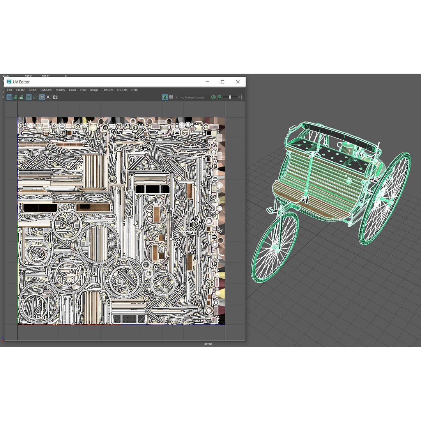
Task: Click the green image icon next to the slider
Action: point(219,97)
